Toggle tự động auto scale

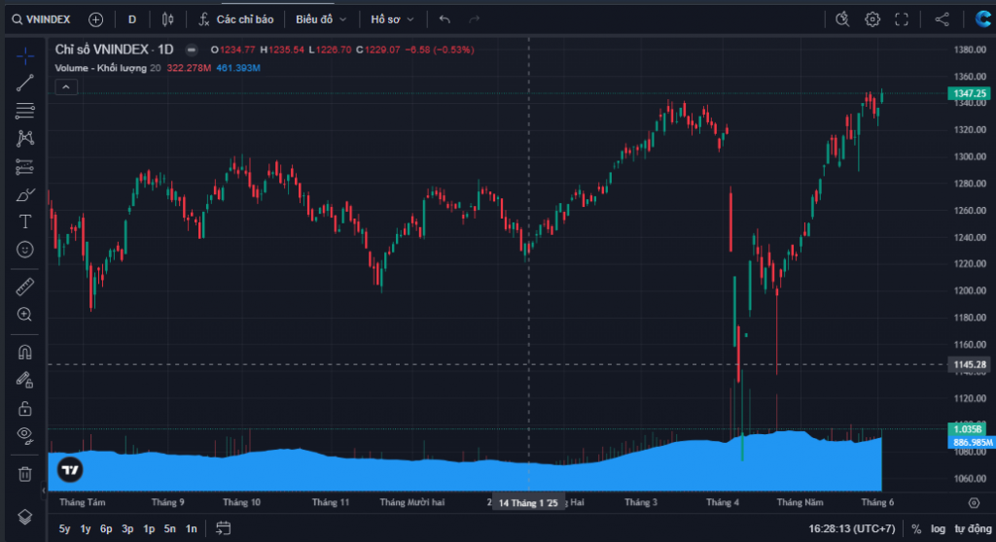click(x=973, y=528)
